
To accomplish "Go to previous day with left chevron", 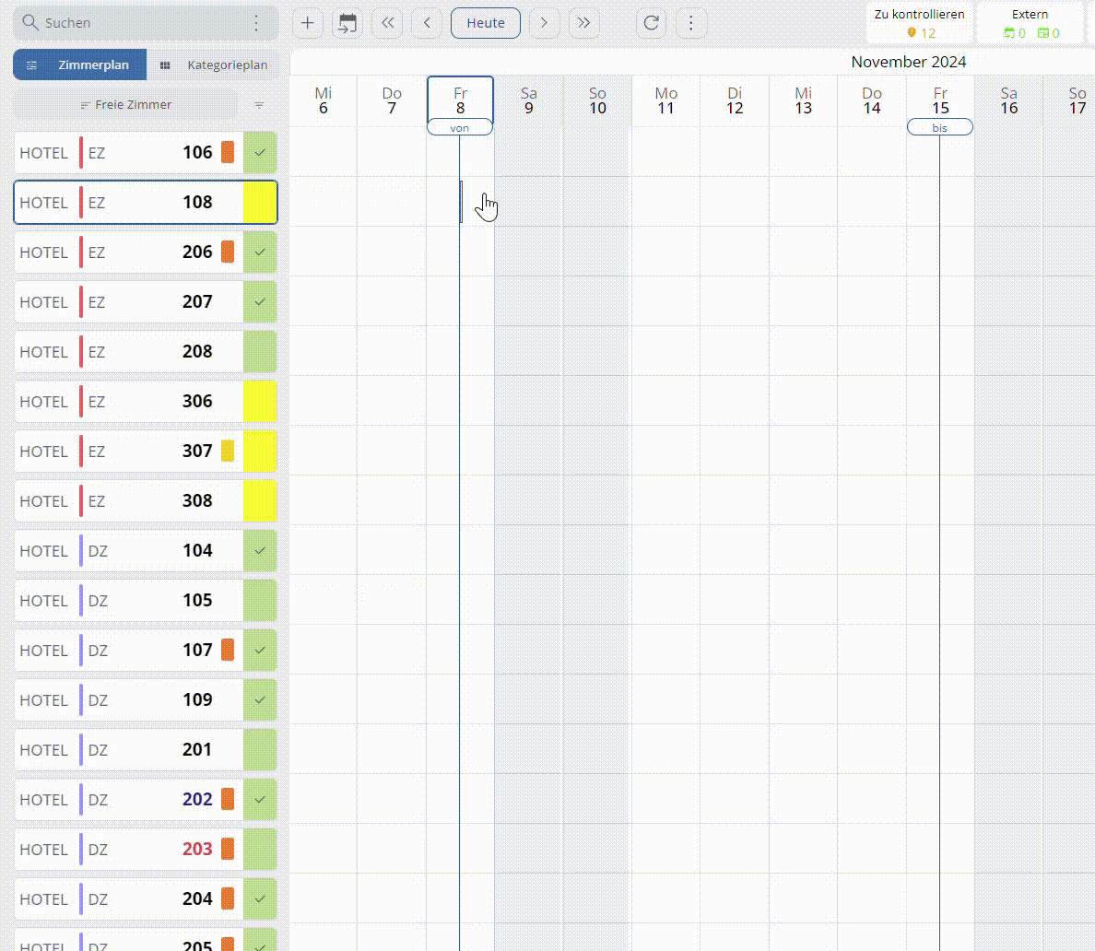I will tap(427, 23).
